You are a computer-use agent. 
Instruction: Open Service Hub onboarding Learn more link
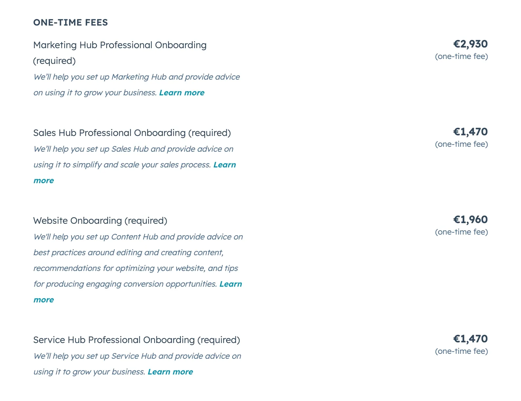[170, 372]
